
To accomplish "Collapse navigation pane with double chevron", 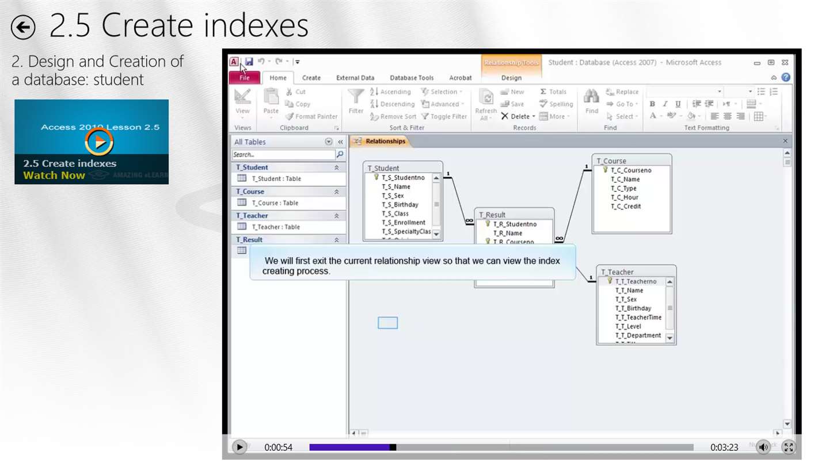I will pyautogui.click(x=340, y=142).
